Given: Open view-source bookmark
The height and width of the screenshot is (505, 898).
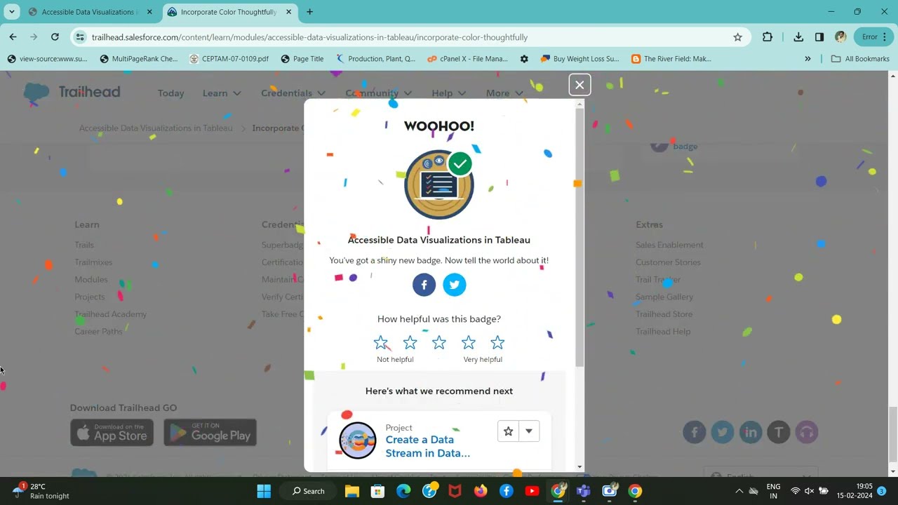Looking at the screenshot, I should click(x=47, y=59).
